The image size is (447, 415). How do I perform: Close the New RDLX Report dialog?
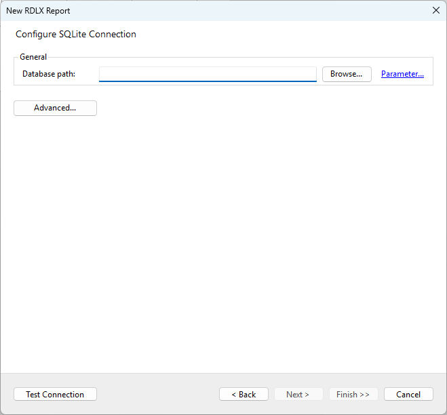pos(436,11)
